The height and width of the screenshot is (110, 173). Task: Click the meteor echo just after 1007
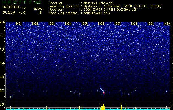pos(121,92)
